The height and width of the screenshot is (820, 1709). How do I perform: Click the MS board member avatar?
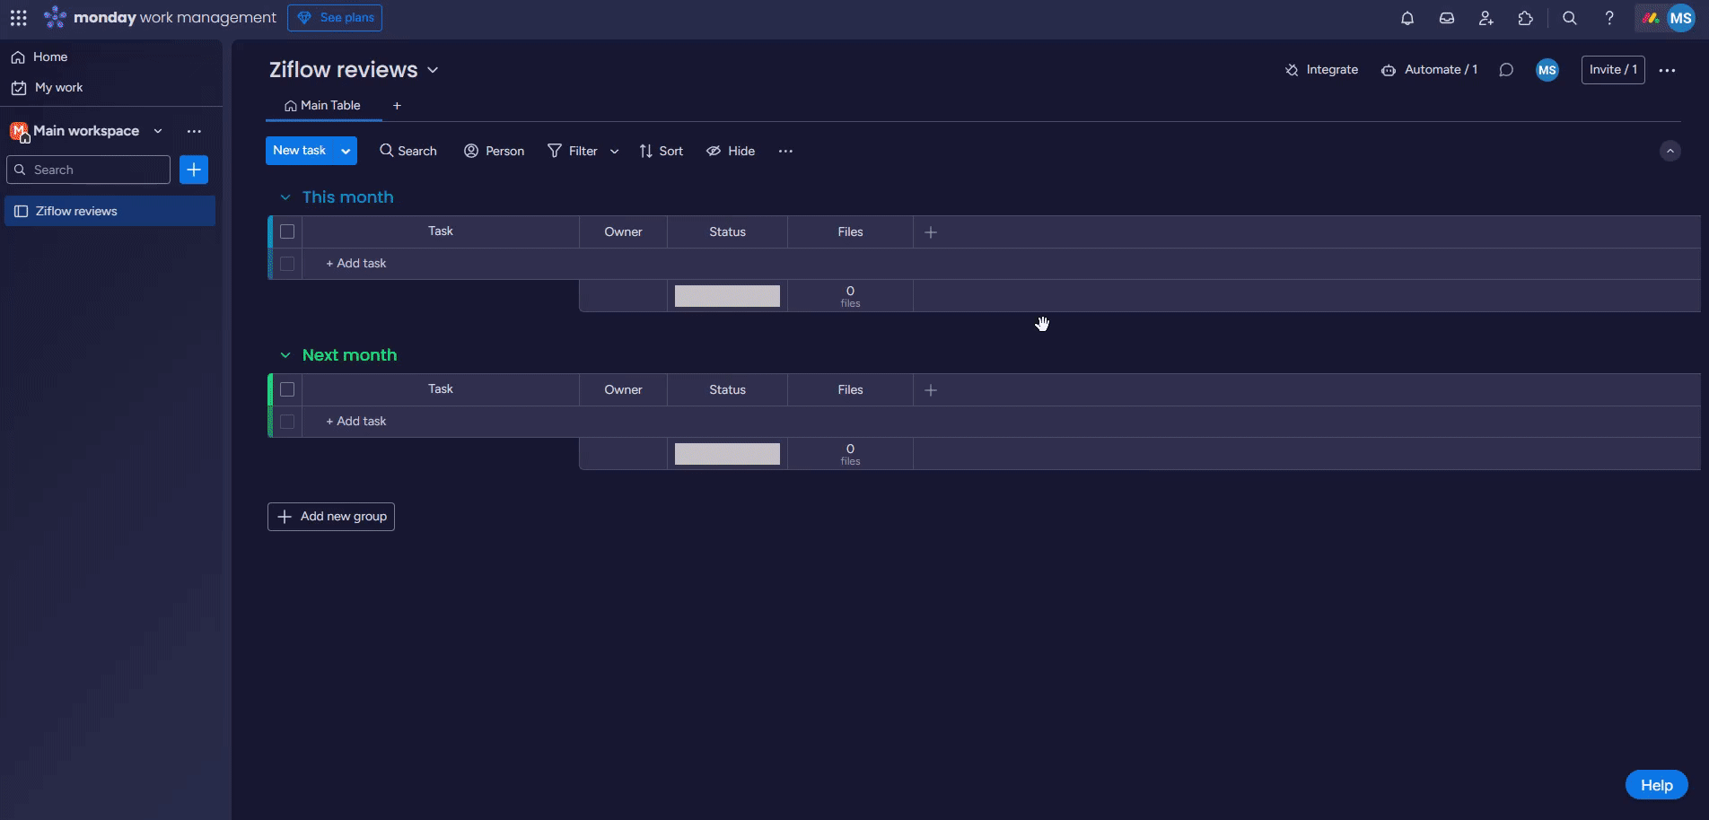point(1547,70)
